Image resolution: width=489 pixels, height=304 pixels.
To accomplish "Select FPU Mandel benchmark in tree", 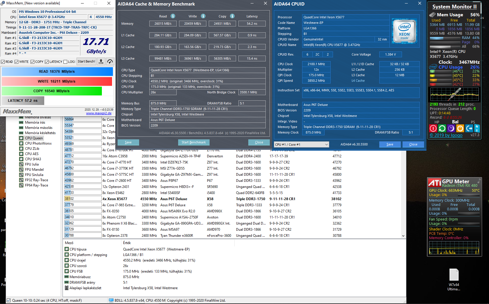I will pos(34,170).
